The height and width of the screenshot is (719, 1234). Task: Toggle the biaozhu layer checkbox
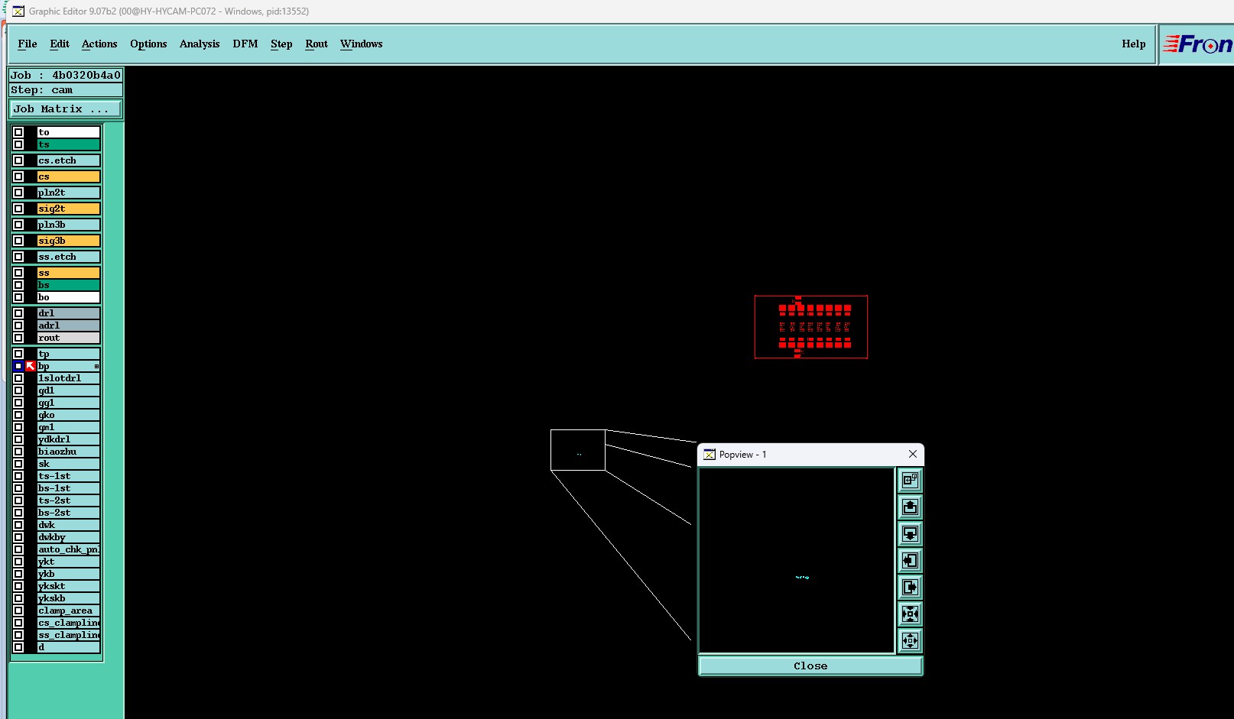18,452
